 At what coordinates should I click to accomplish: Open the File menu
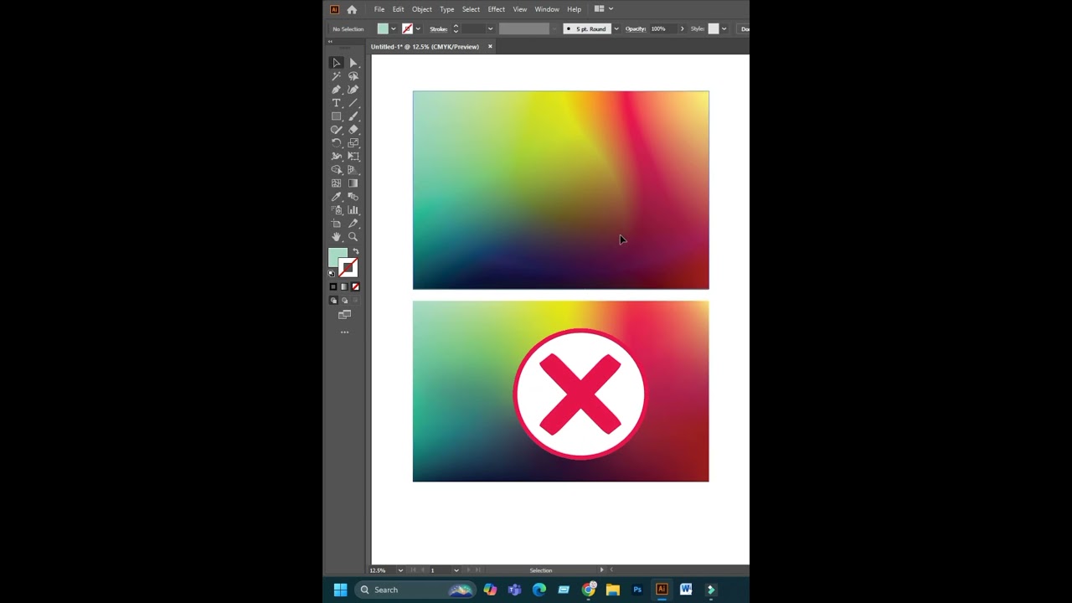coord(379,9)
